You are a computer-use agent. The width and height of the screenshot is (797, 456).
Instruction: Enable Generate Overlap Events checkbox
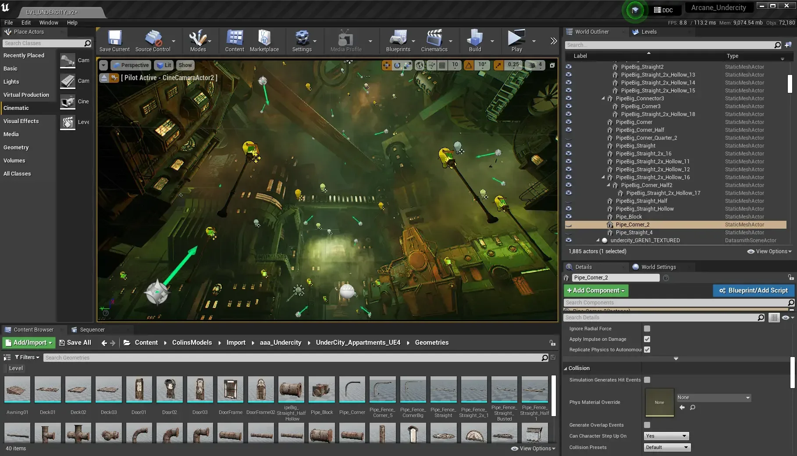point(647,425)
